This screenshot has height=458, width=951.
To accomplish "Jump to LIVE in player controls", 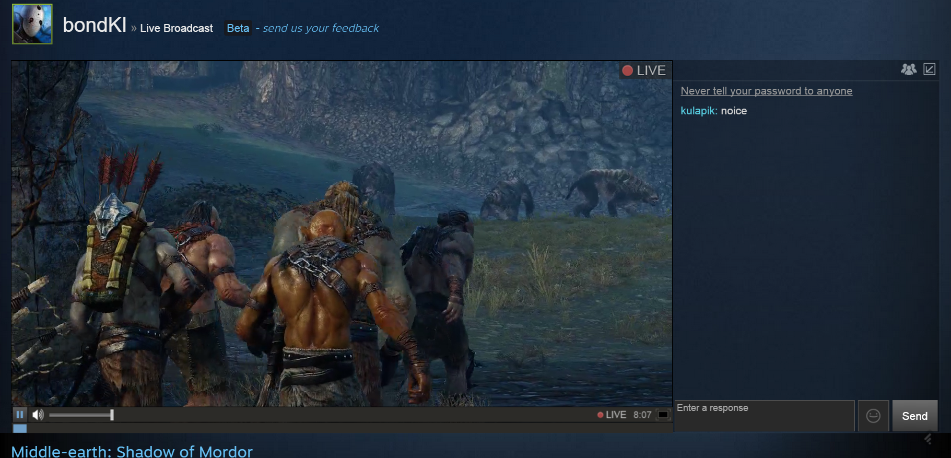I will tap(612, 415).
